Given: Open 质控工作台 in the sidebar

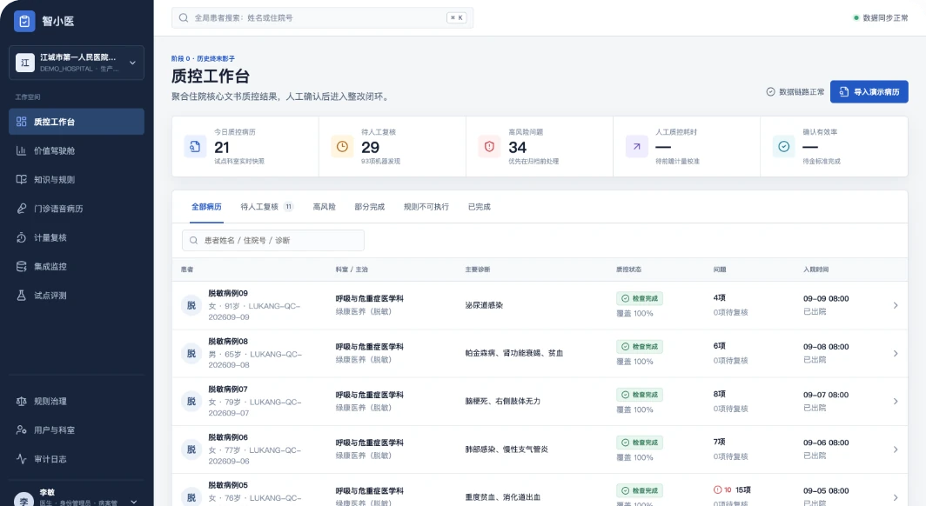Looking at the screenshot, I should pos(77,122).
